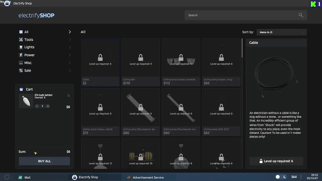
Task: Expand the Tools category chevron
Action: point(70,39)
